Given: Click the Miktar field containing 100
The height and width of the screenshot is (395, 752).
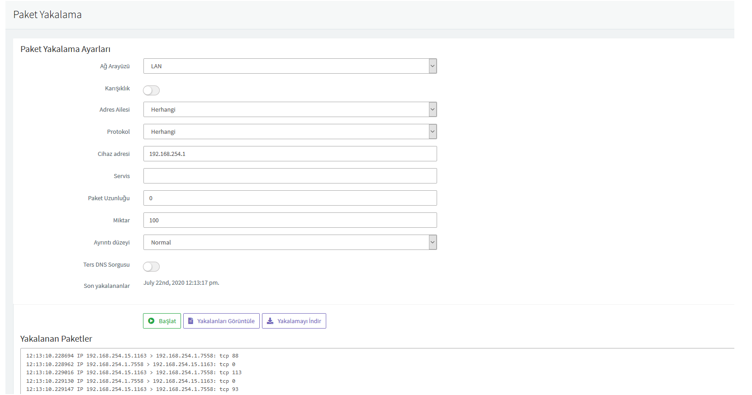Looking at the screenshot, I should [x=290, y=220].
